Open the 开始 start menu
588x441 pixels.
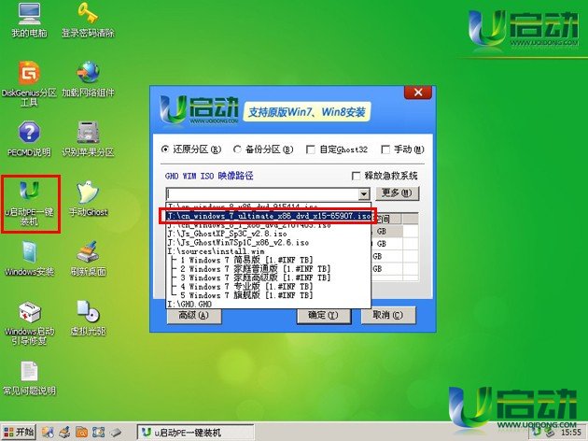pyautogui.click(x=19, y=432)
